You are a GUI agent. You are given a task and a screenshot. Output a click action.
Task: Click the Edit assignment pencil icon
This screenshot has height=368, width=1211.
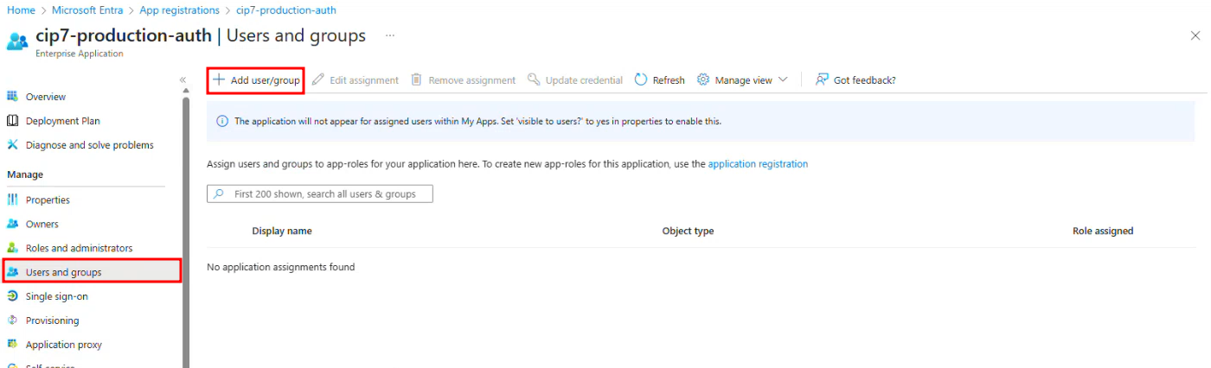pyautogui.click(x=318, y=79)
